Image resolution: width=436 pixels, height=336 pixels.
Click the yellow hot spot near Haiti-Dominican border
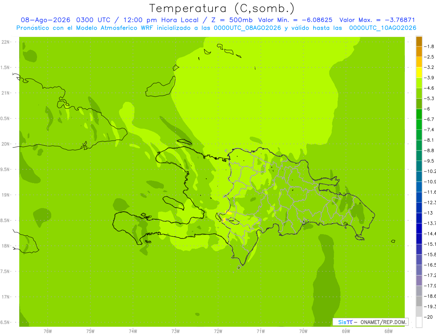coord(229,213)
